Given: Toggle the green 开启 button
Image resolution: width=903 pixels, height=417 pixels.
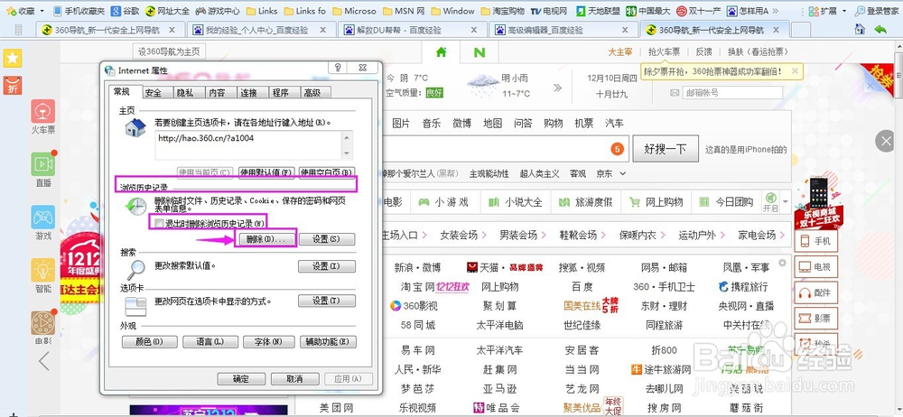Looking at the screenshot, I should tap(770, 201).
